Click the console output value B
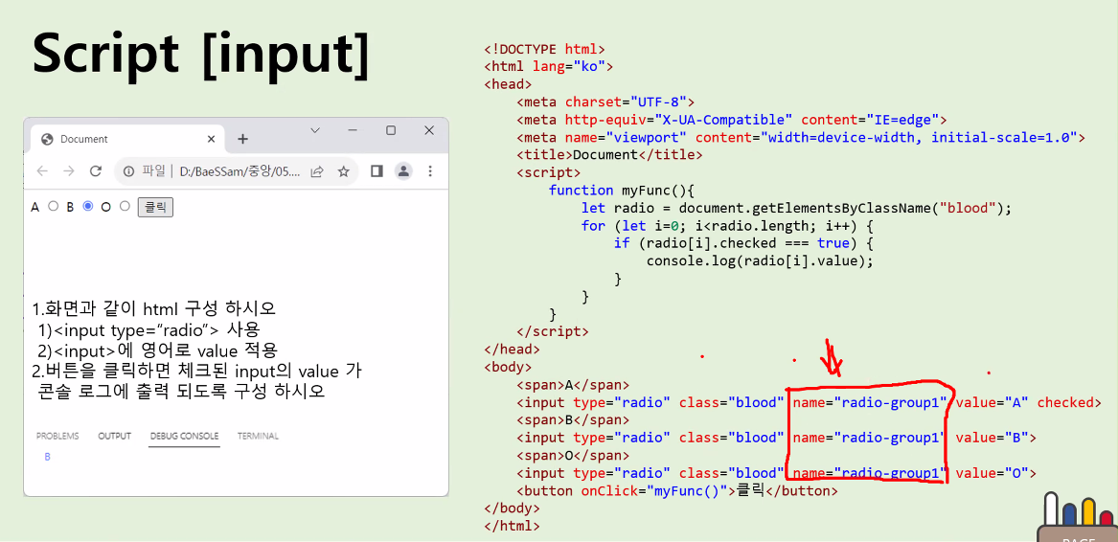 tap(48, 457)
